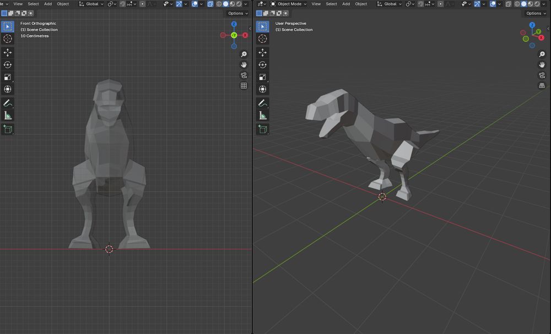The height and width of the screenshot is (334, 551).
Task: Click the zoom magnifier in the viewport sidebar
Action: click(244, 54)
